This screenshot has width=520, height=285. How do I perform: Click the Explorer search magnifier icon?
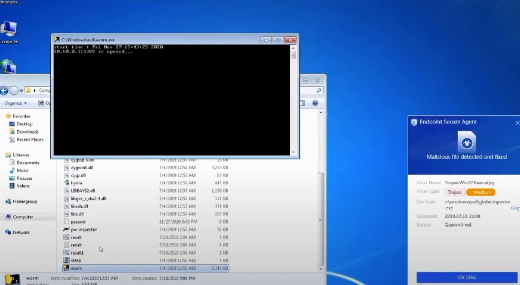coord(319,90)
